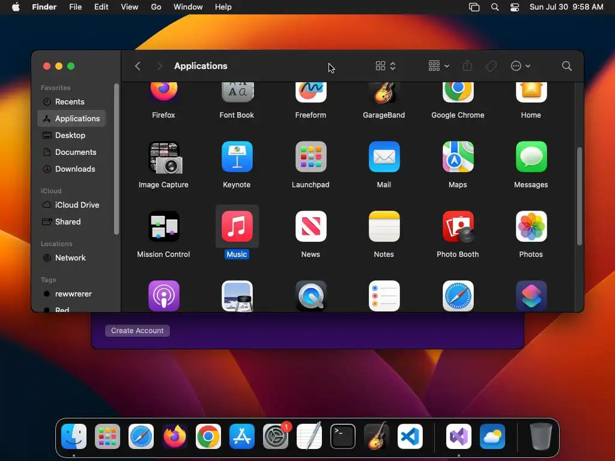The image size is (615, 461).
Task: Open the Font Book application icon
Action: 237,92
